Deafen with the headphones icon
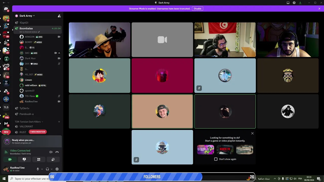 [x=47, y=169]
